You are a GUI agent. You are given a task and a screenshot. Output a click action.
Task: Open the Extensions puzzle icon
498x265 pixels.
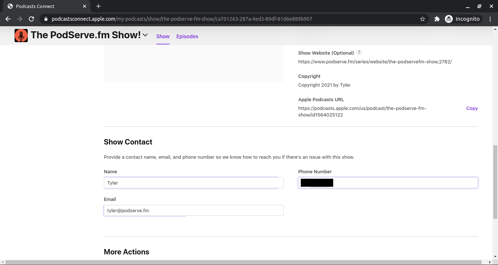[437, 19]
